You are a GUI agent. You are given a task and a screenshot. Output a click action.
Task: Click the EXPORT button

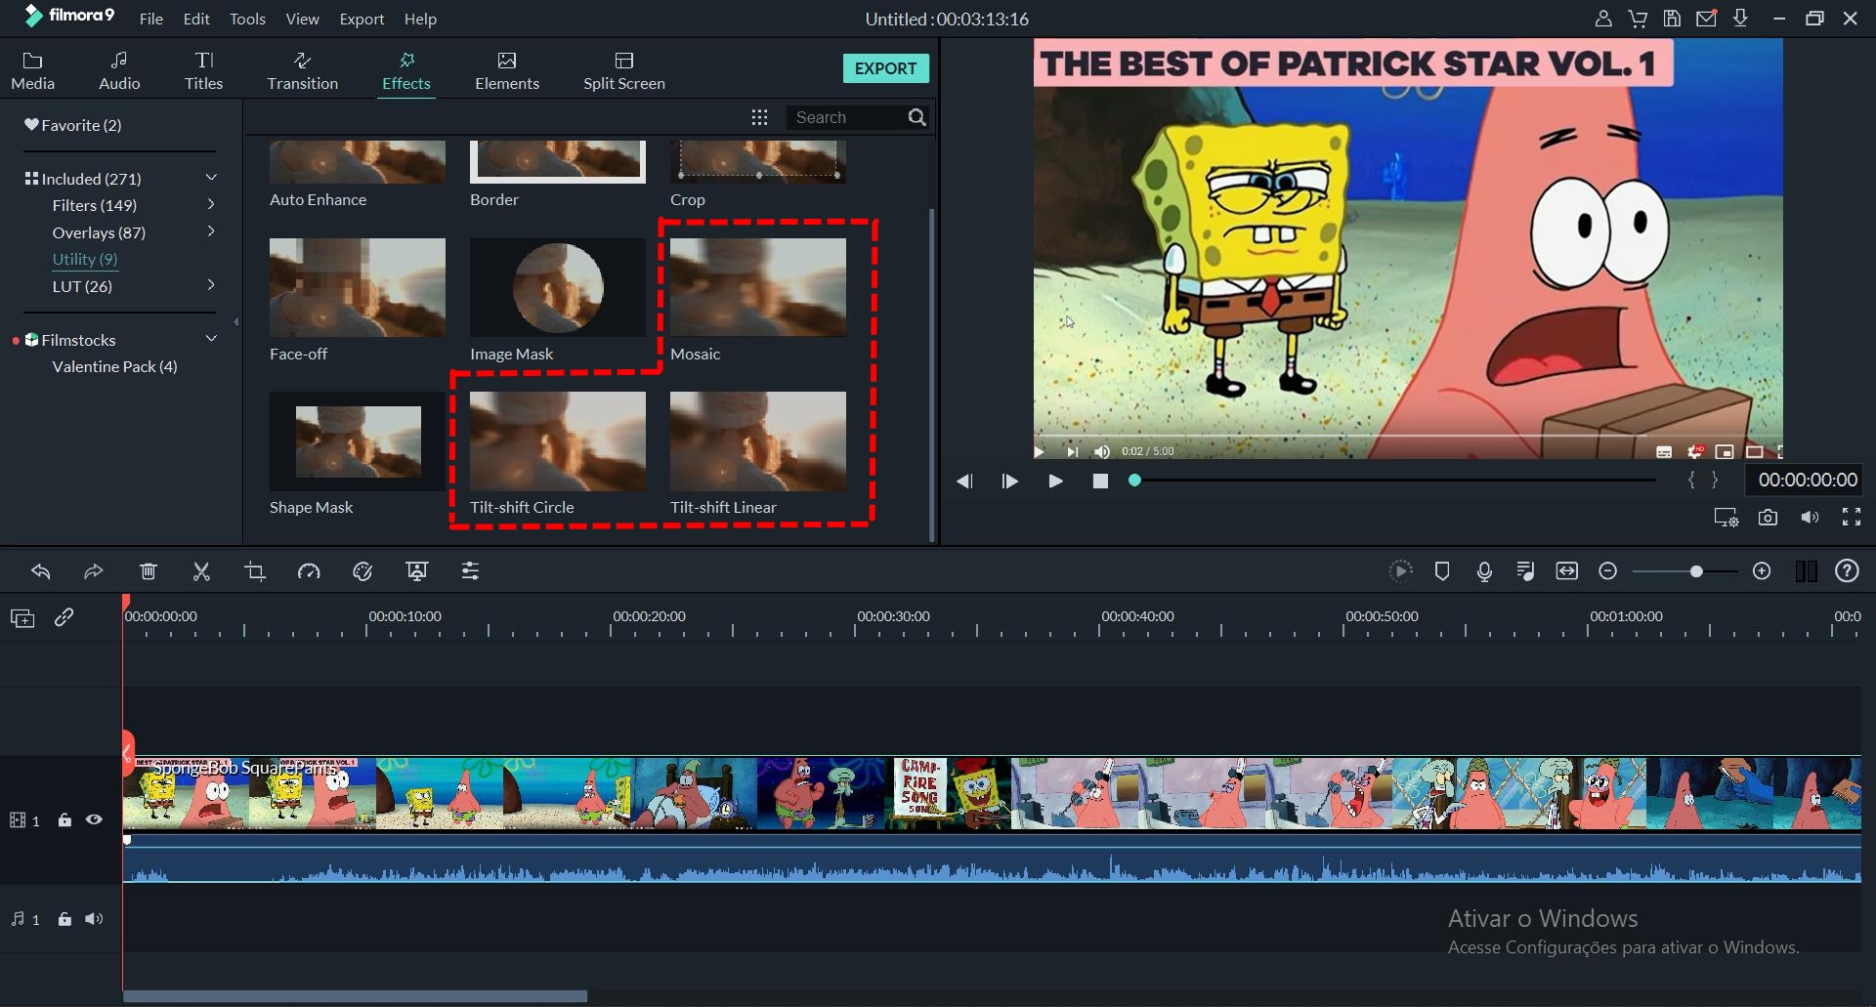pyautogui.click(x=885, y=68)
